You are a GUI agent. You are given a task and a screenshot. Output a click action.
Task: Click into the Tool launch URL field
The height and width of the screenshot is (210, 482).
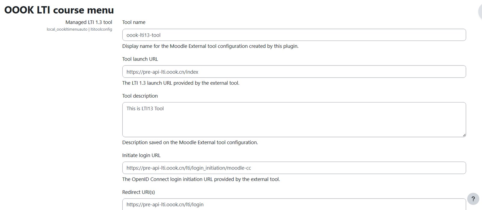[x=294, y=72]
